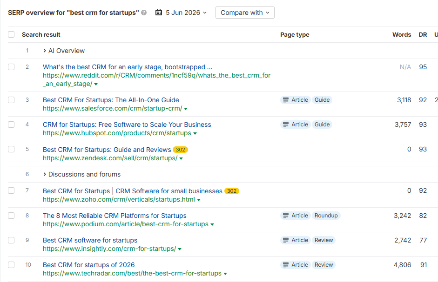Open "Best CRM for Startups: Guide and Reviews" title
The height and width of the screenshot is (282, 438).
[x=107, y=150]
